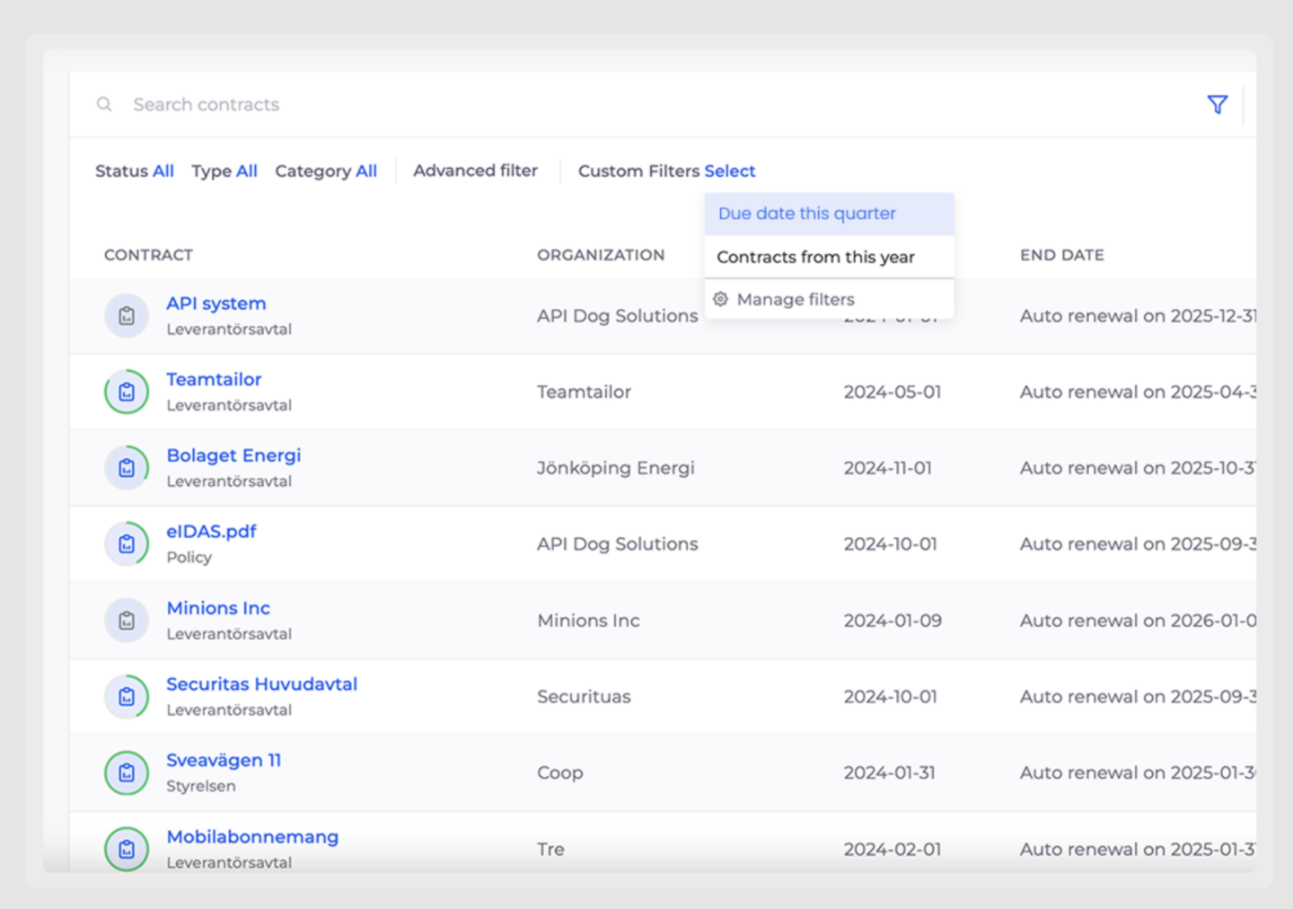The height and width of the screenshot is (909, 1293).
Task: Click the Mobilabonnemang contract icon
Action: click(127, 849)
